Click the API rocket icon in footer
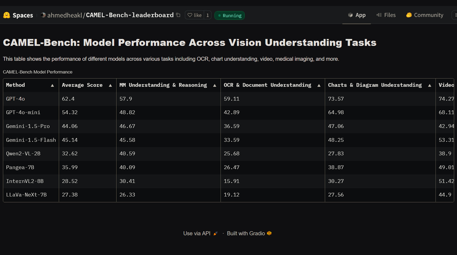Image resolution: width=457 pixels, height=255 pixels. [215, 233]
